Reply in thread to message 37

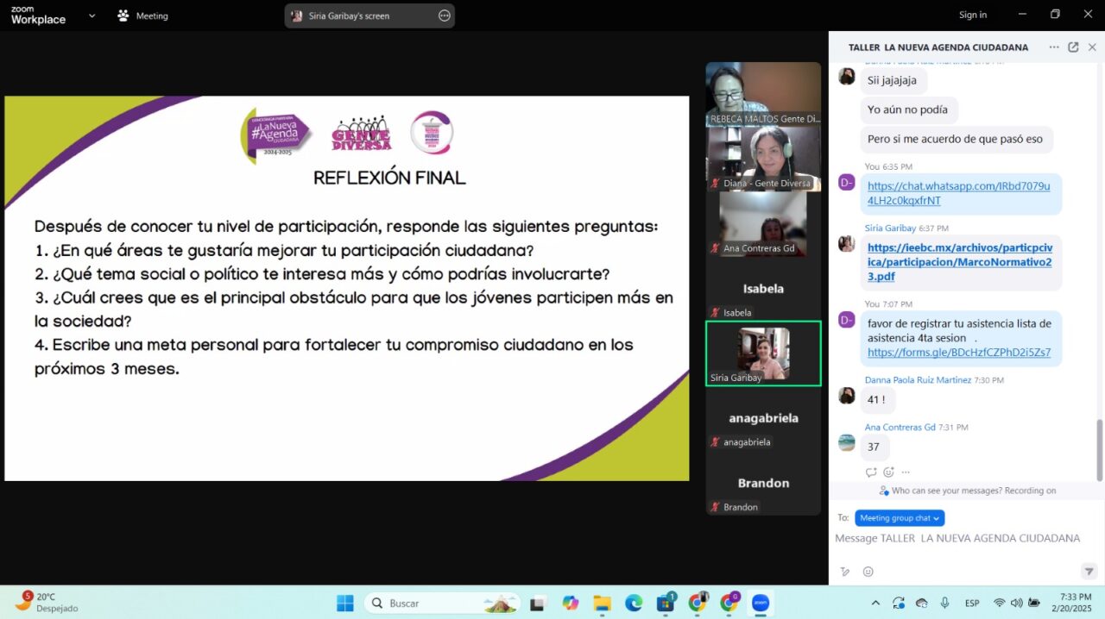click(x=871, y=472)
